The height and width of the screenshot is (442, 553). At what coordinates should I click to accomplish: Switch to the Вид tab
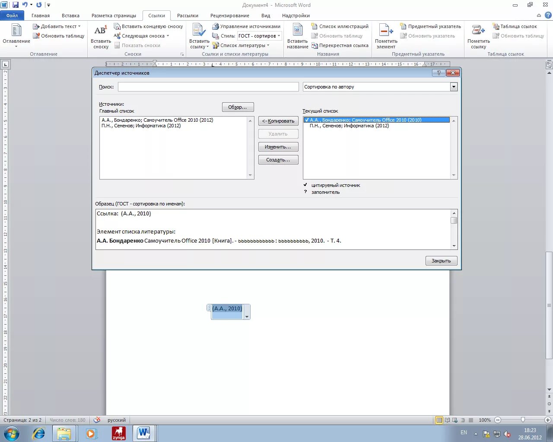[x=266, y=16]
